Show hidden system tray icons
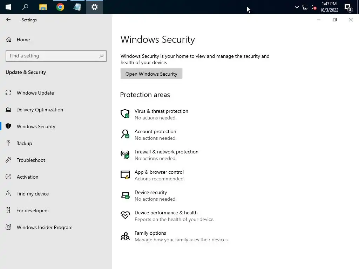 click(297, 7)
